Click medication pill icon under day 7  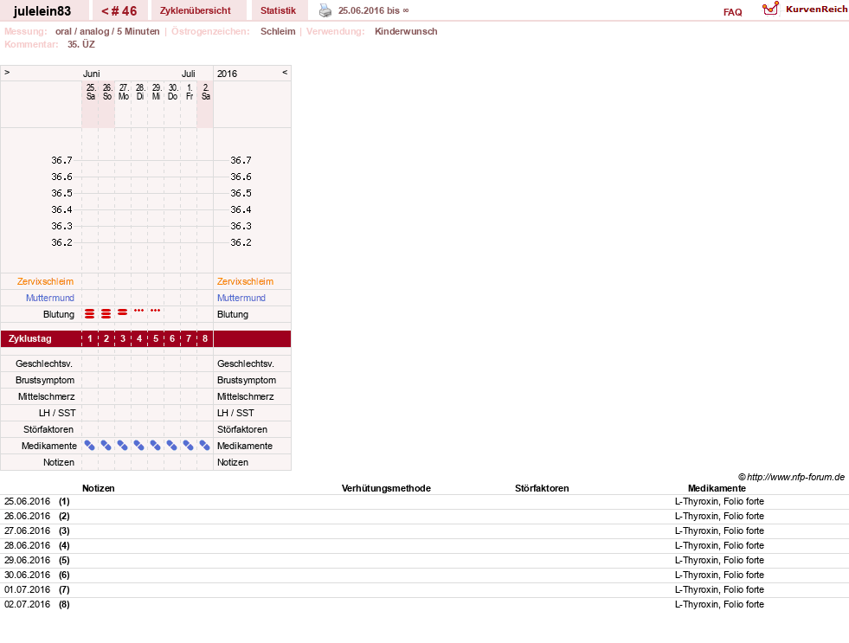(189, 446)
